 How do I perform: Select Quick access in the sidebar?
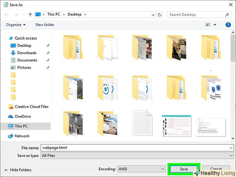point(26,38)
